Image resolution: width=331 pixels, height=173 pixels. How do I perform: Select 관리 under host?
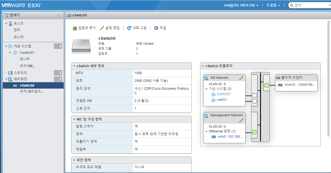(x=17, y=30)
